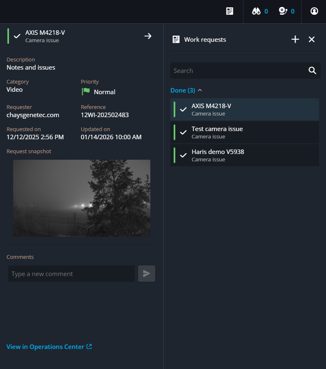This screenshot has height=369, width=326.
Task: Open the work requests icon in top bar
Action: (x=230, y=11)
